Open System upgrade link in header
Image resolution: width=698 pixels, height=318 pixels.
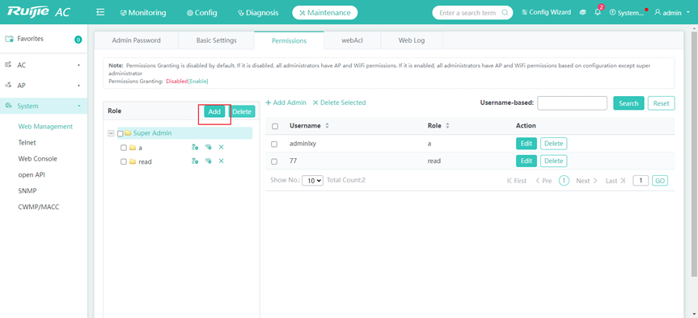[627, 13]
